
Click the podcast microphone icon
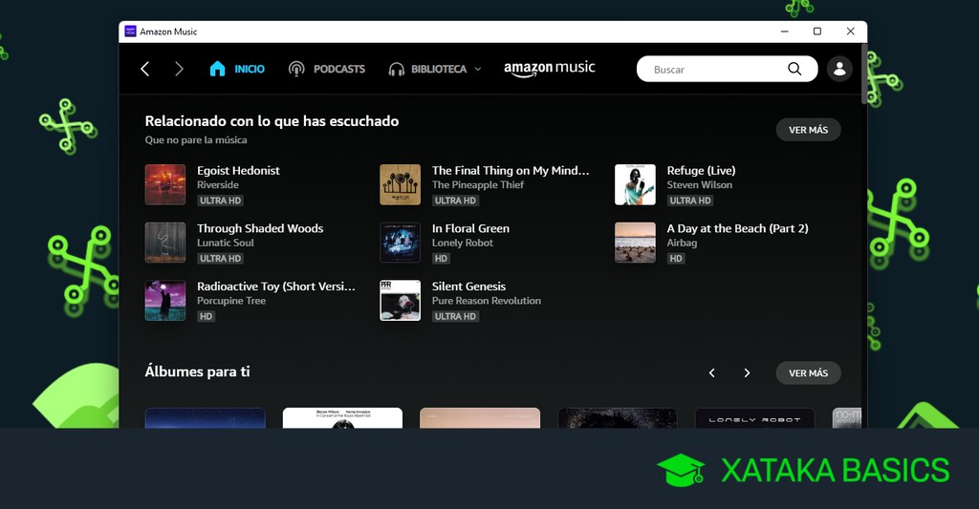pyautogui.click(x=296, y=69)
